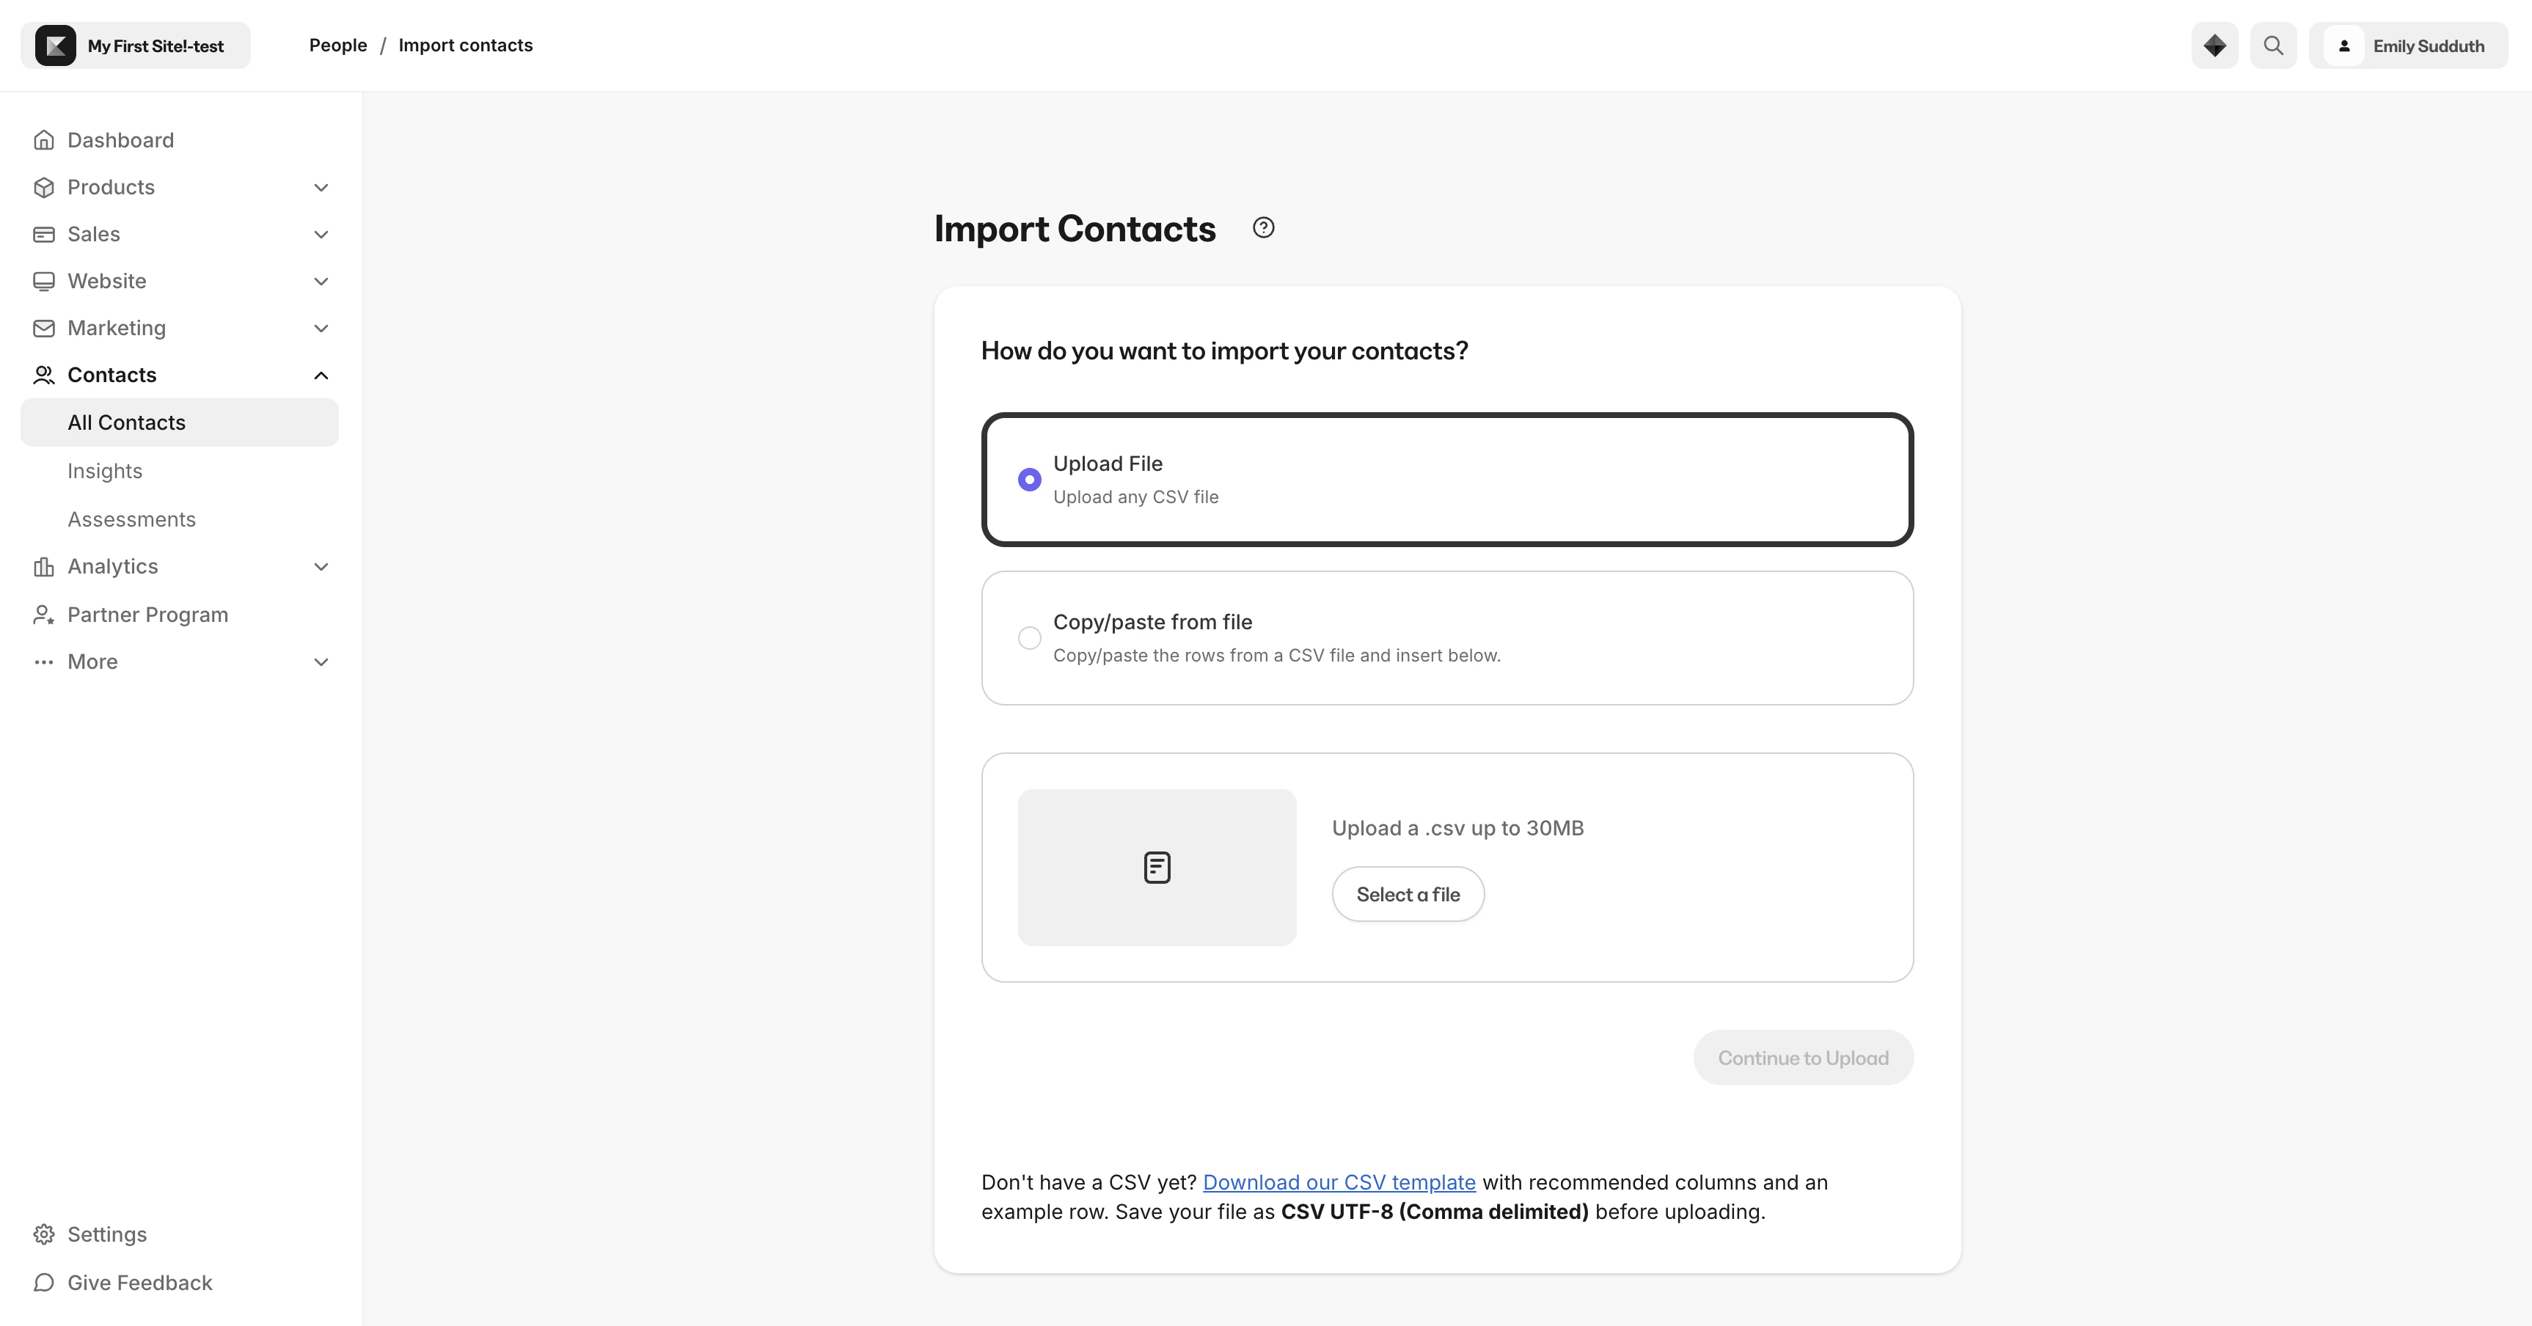The height and width of the screenshot is (1326, 2532).
Task: Enable the Copy/paste import method
Action: pos(1029,637)
